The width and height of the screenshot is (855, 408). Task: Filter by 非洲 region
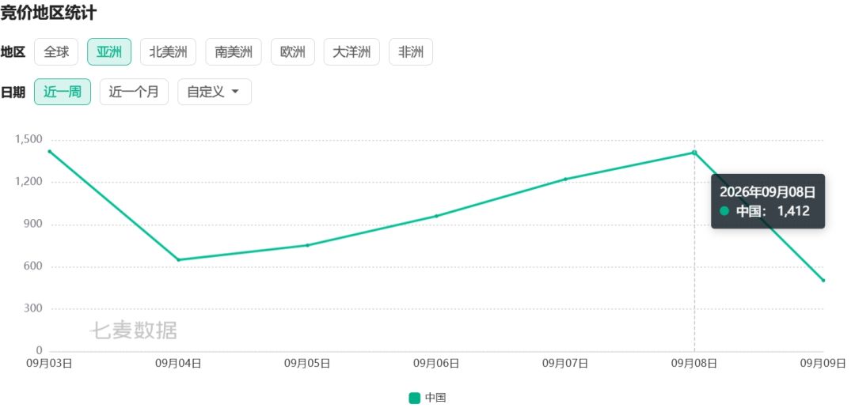(x=411, y=51)
